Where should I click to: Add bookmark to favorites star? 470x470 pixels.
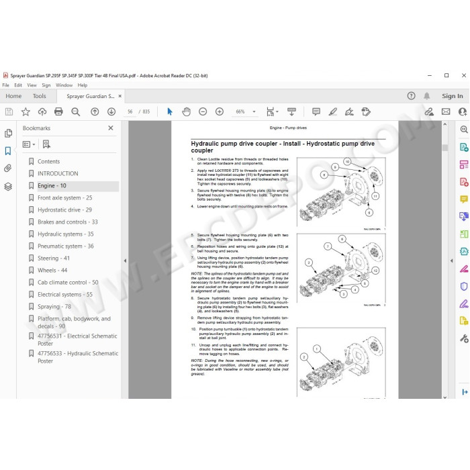(26, 112)
